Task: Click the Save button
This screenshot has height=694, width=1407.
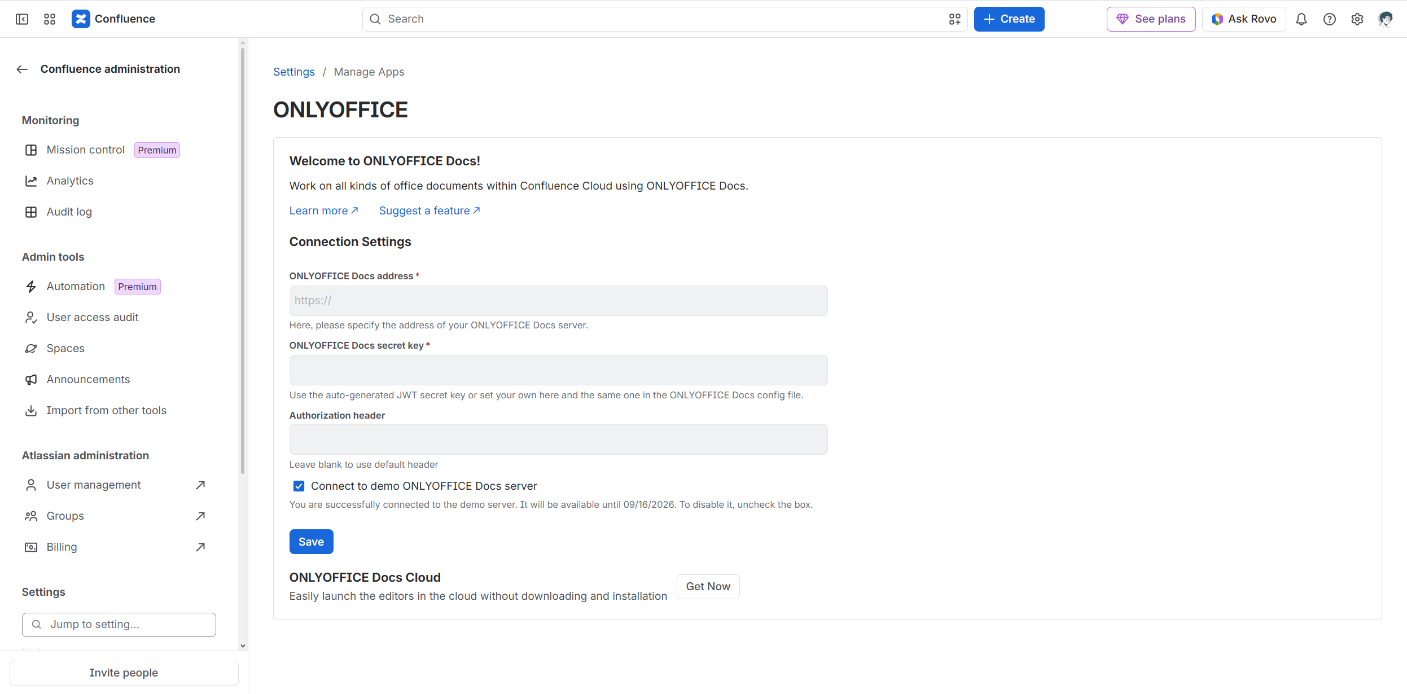Action: tap(311, 542)
